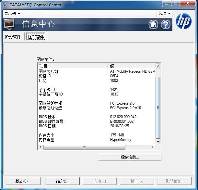Click the 项目 column header
The height and width of the screenshot is (190, 198).
pyautogui.click(x=73, y=66)
